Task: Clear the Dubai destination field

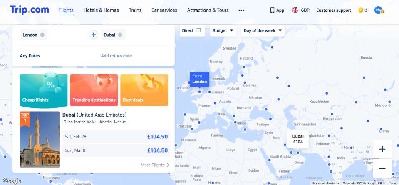Action: 120,35
